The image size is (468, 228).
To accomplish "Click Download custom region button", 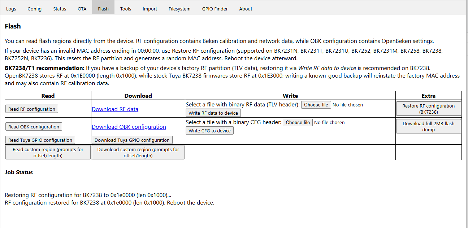I will click(138, 152).
